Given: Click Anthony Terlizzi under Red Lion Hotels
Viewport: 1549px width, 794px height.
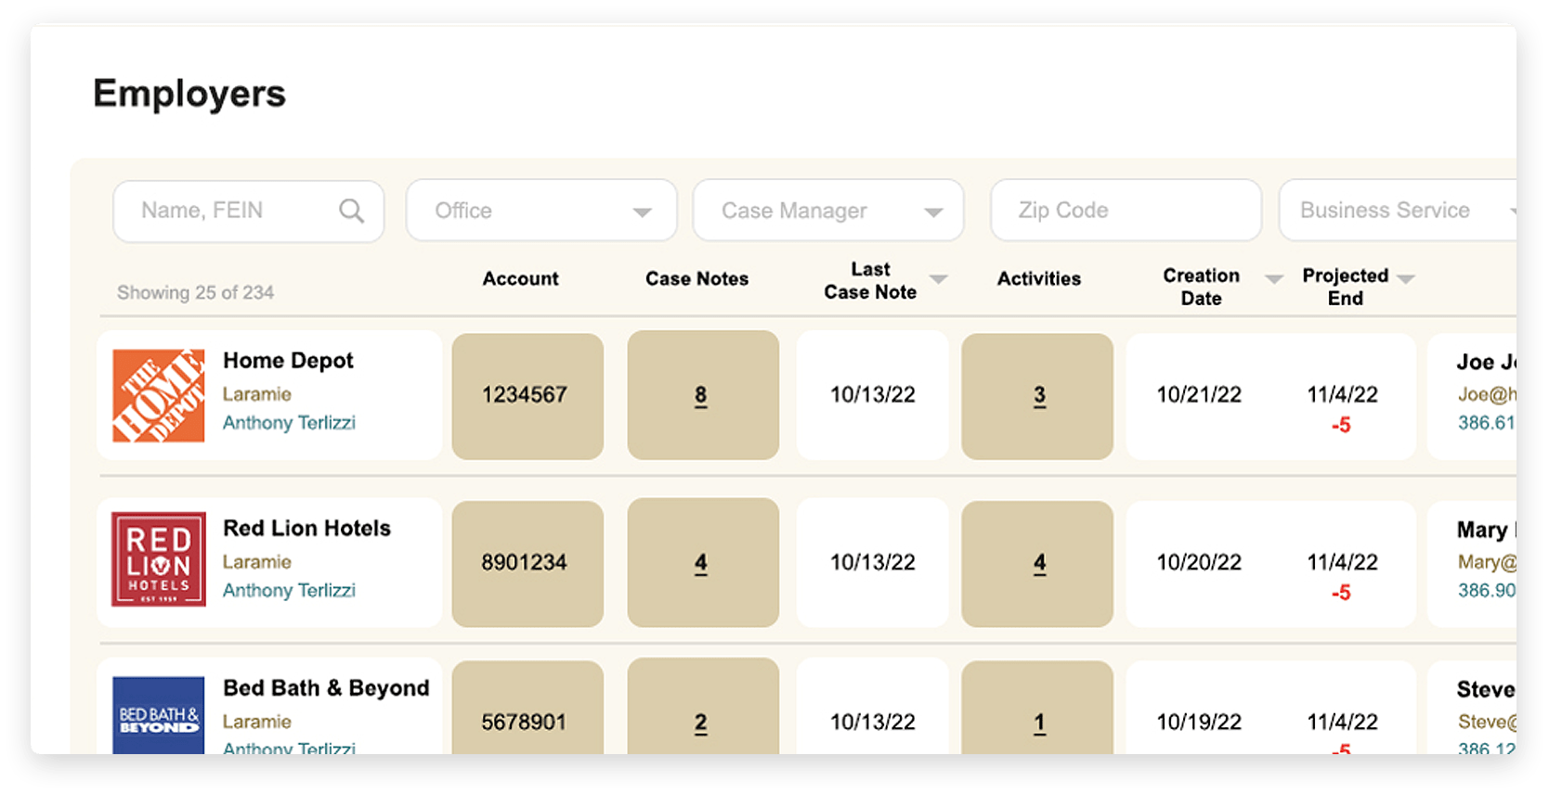Looking at the screenshot, I should pyautogui.click(x=289, y=591).
